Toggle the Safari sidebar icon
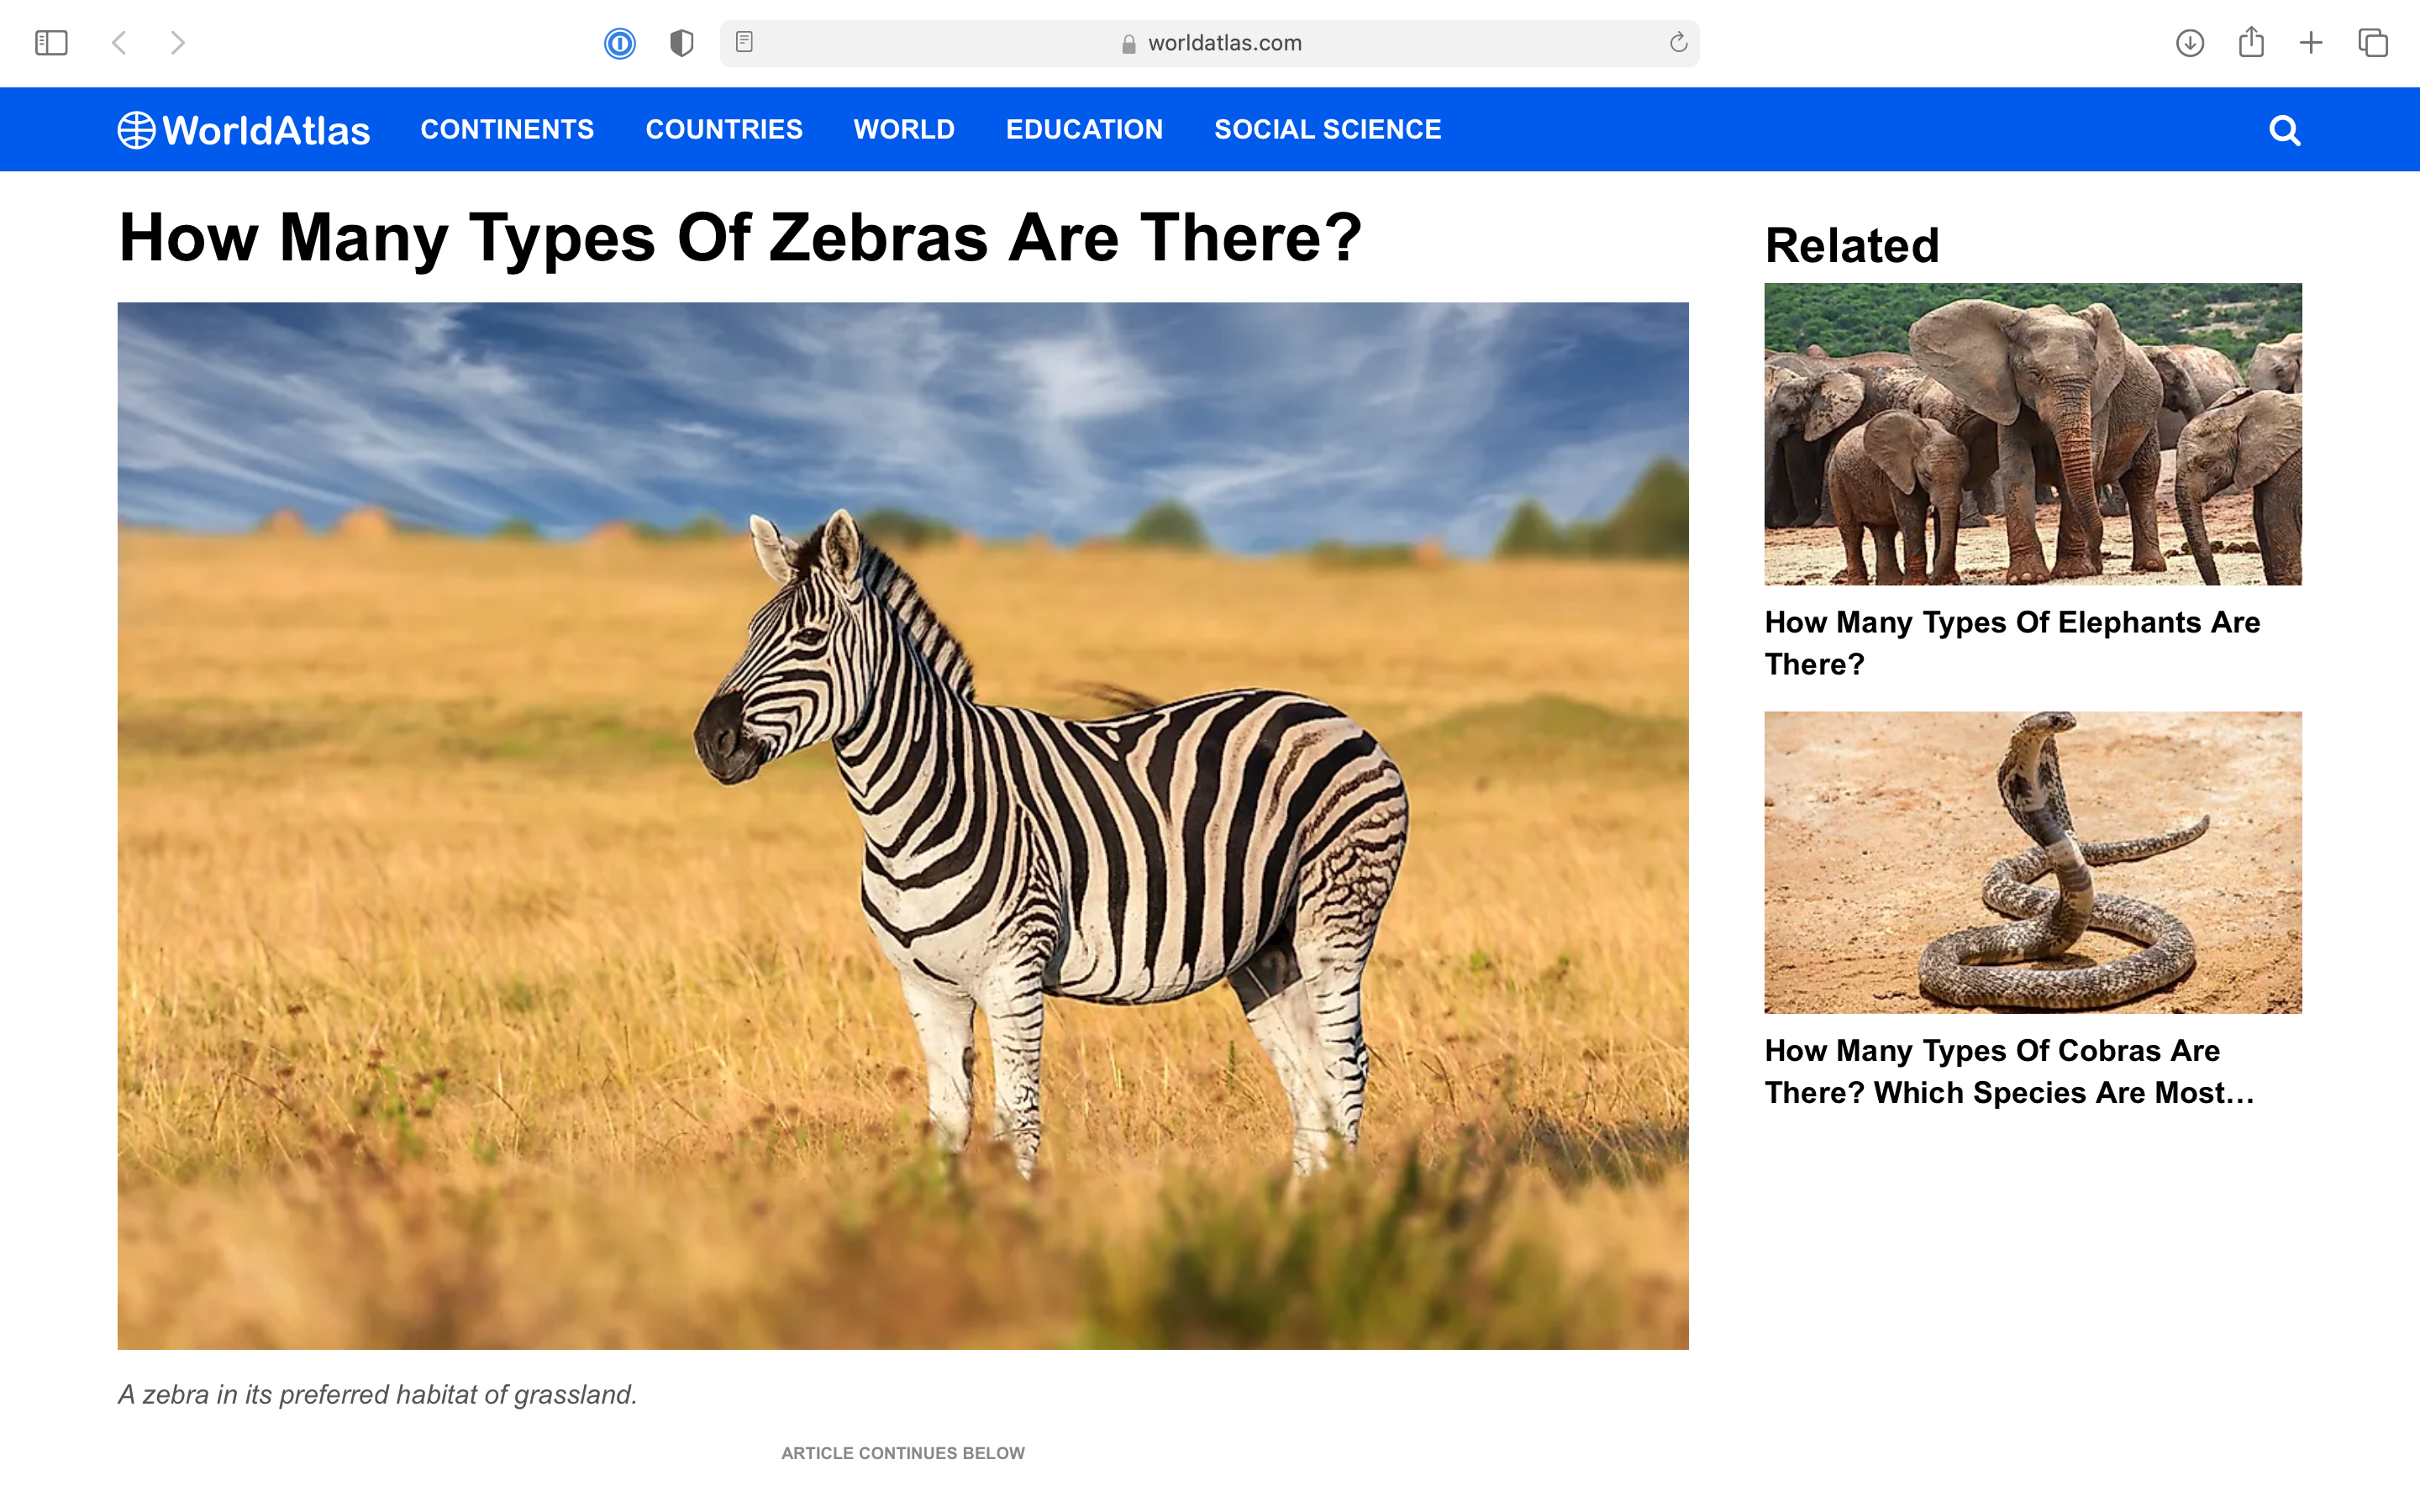2420x1512 pixels. 51,43
